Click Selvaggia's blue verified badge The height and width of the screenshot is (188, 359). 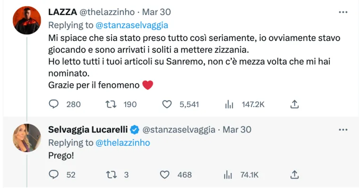(x=135, y=130)
